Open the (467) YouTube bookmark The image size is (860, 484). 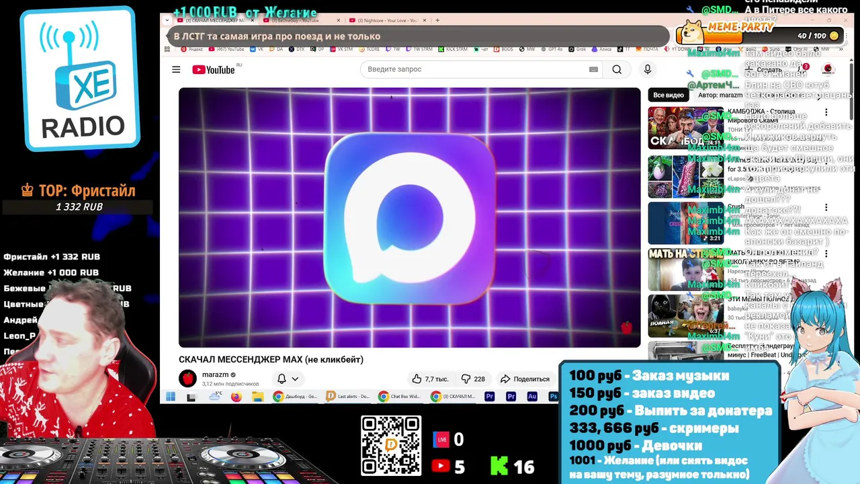point(226,49)
